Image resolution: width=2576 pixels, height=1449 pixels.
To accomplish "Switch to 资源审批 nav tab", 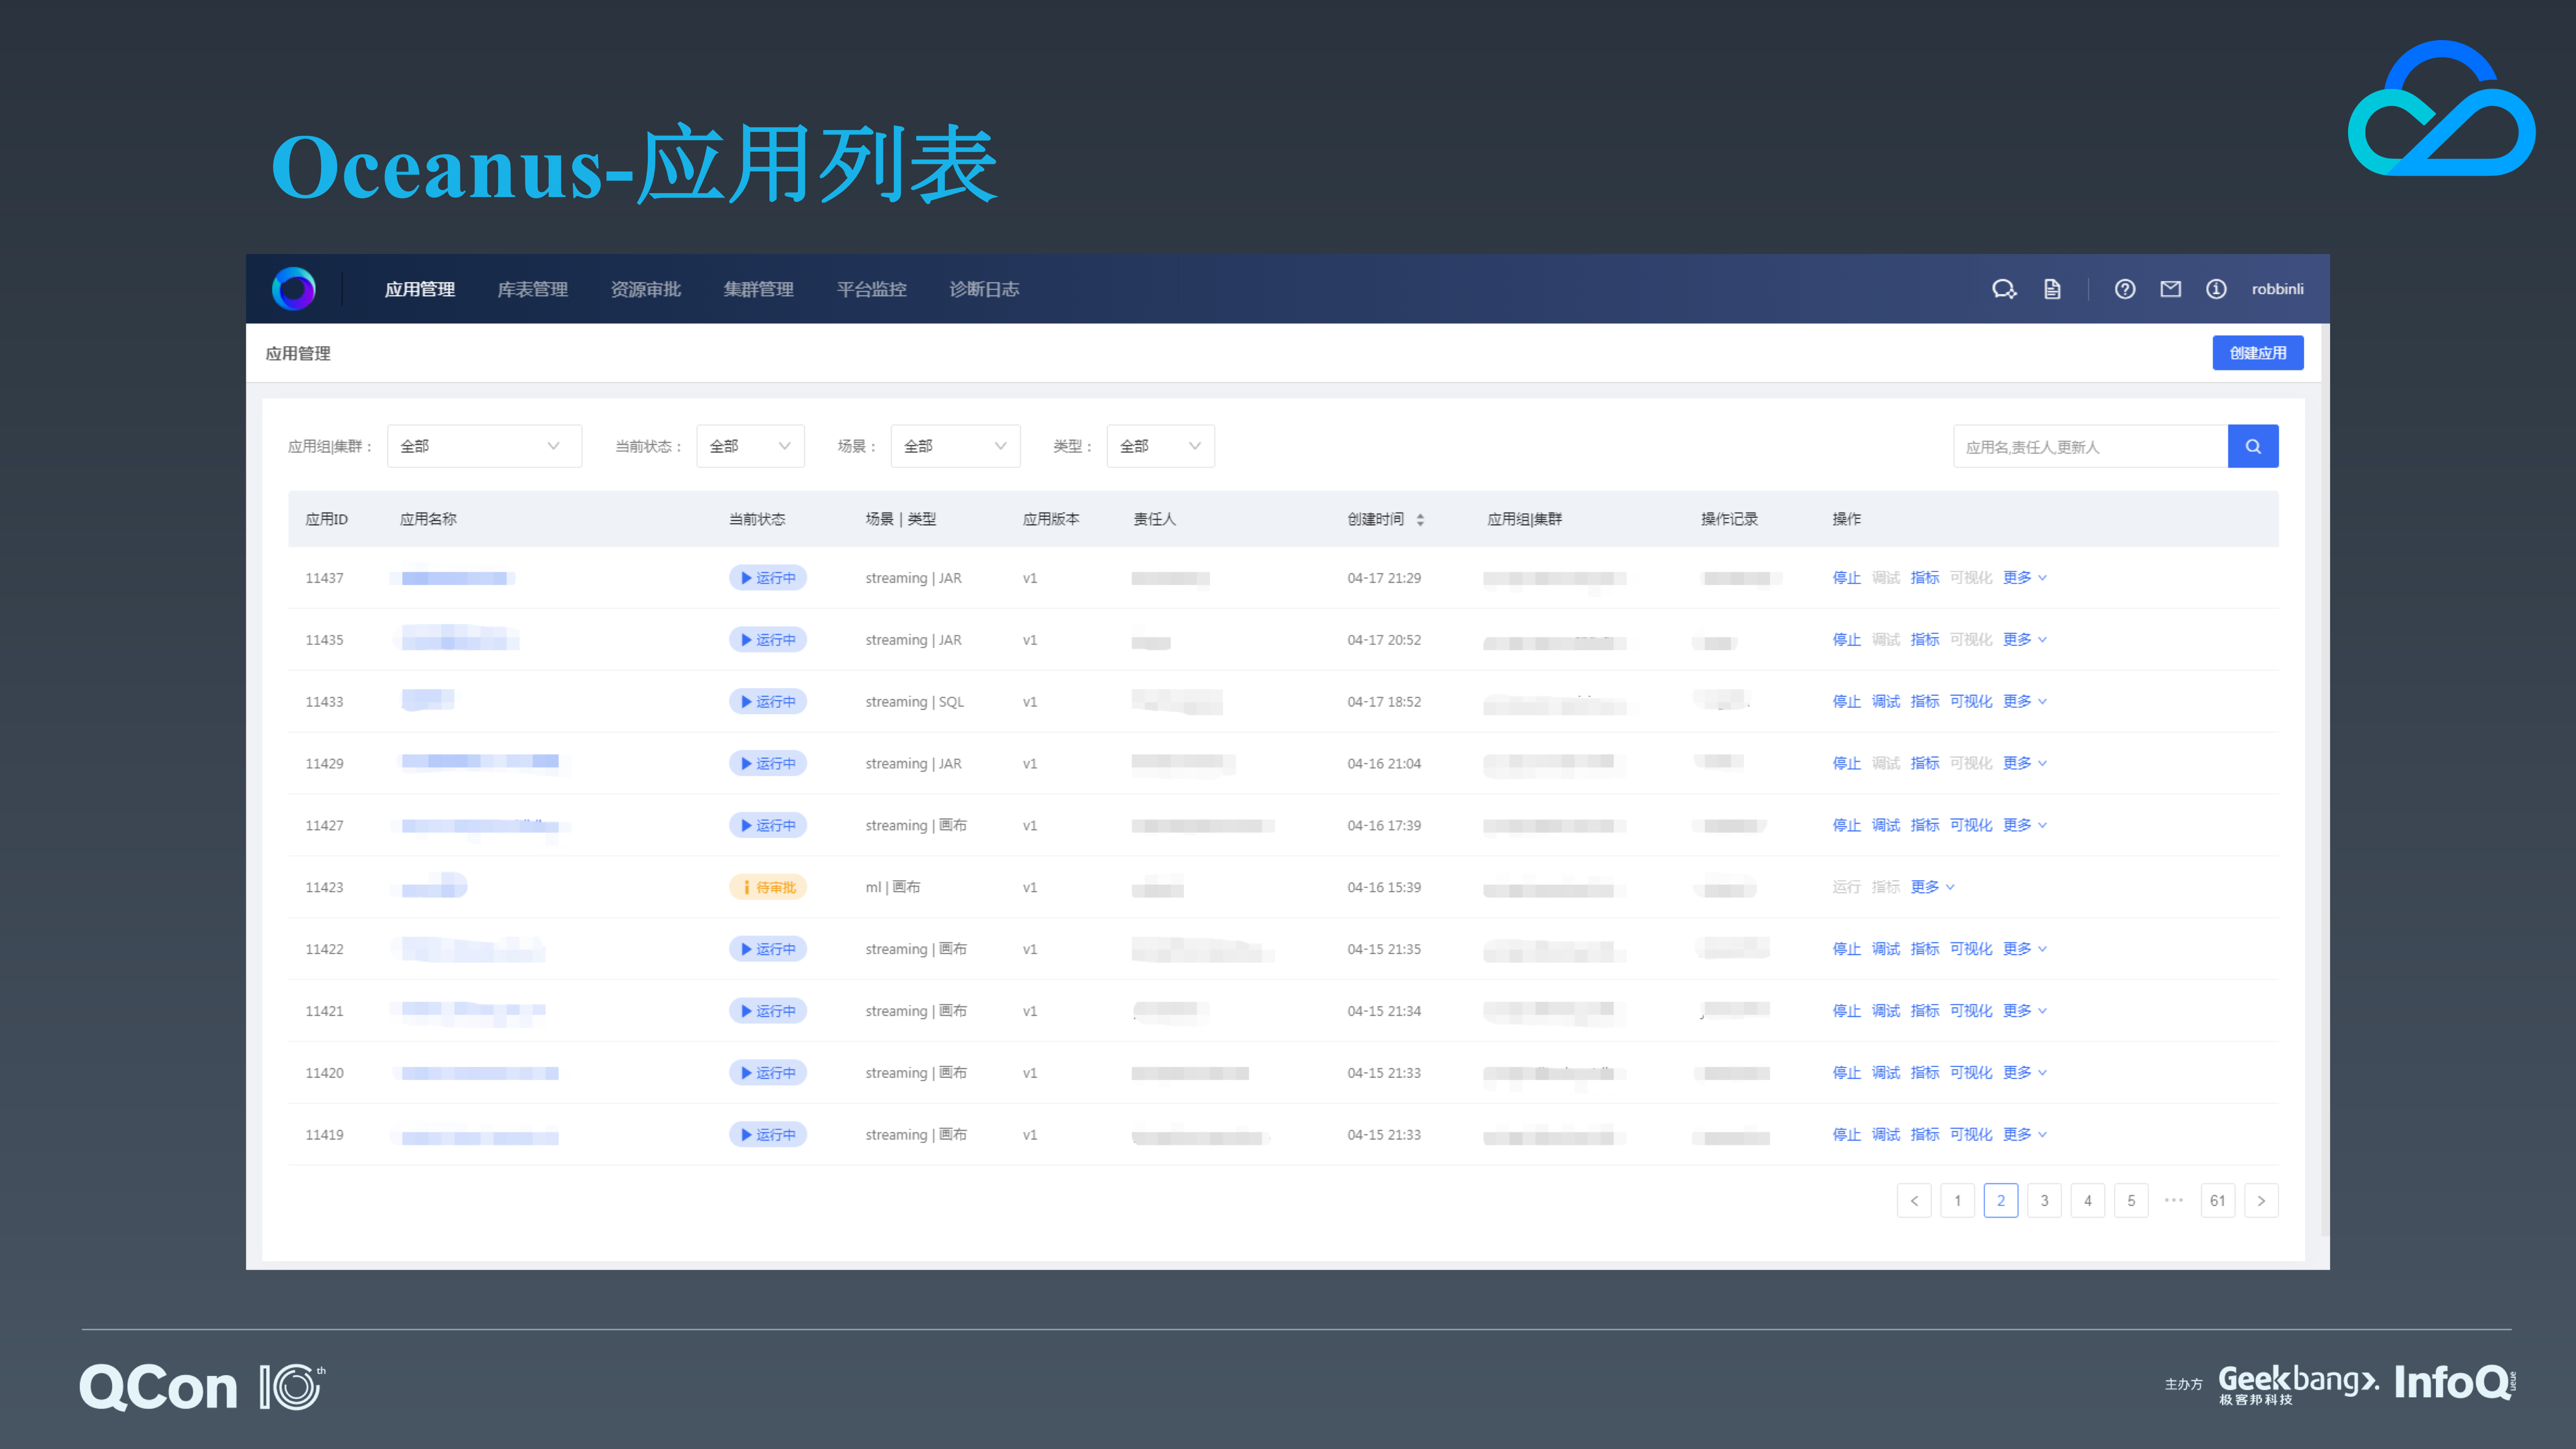I will (646, 289).
